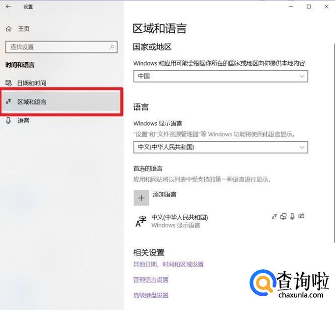Viewport: 335px width, 310px height.
Task: Click the 区域和语言 page title
Action: pos(160,28)
